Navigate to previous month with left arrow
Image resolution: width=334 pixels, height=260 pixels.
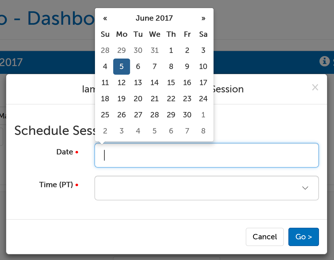point(105,18)
